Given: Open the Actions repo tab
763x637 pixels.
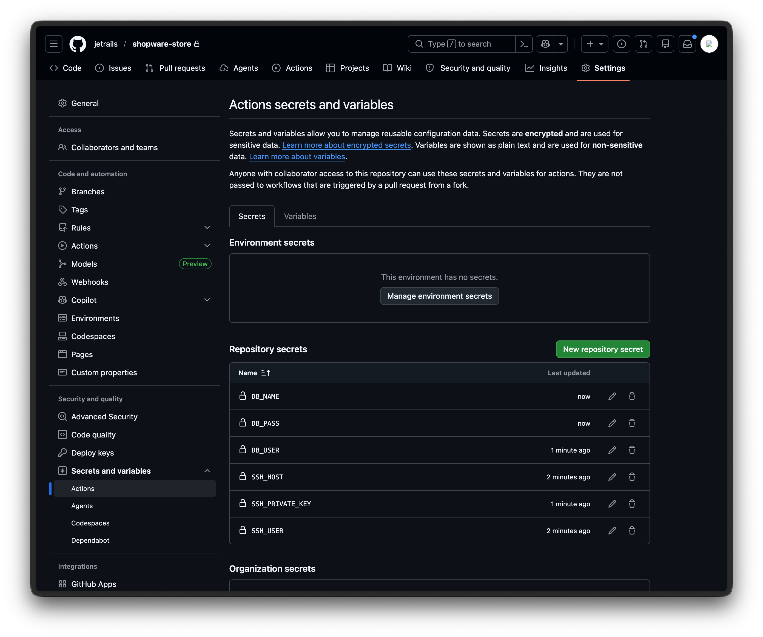Looking at the screenshot, I should pos(292,68).
